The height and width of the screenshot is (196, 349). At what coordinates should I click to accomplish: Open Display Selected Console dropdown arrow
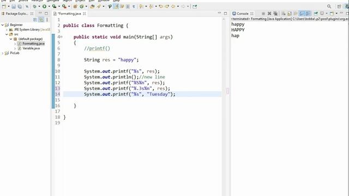coord(327,14)
